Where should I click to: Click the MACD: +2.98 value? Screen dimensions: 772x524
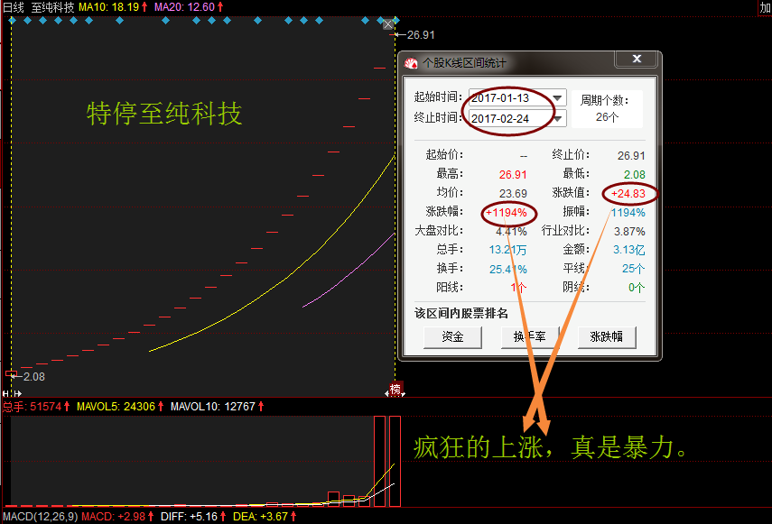click(x=117, y=517)
